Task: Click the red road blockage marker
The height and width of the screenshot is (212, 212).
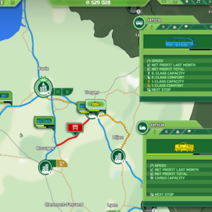Action: coord(75,128)
